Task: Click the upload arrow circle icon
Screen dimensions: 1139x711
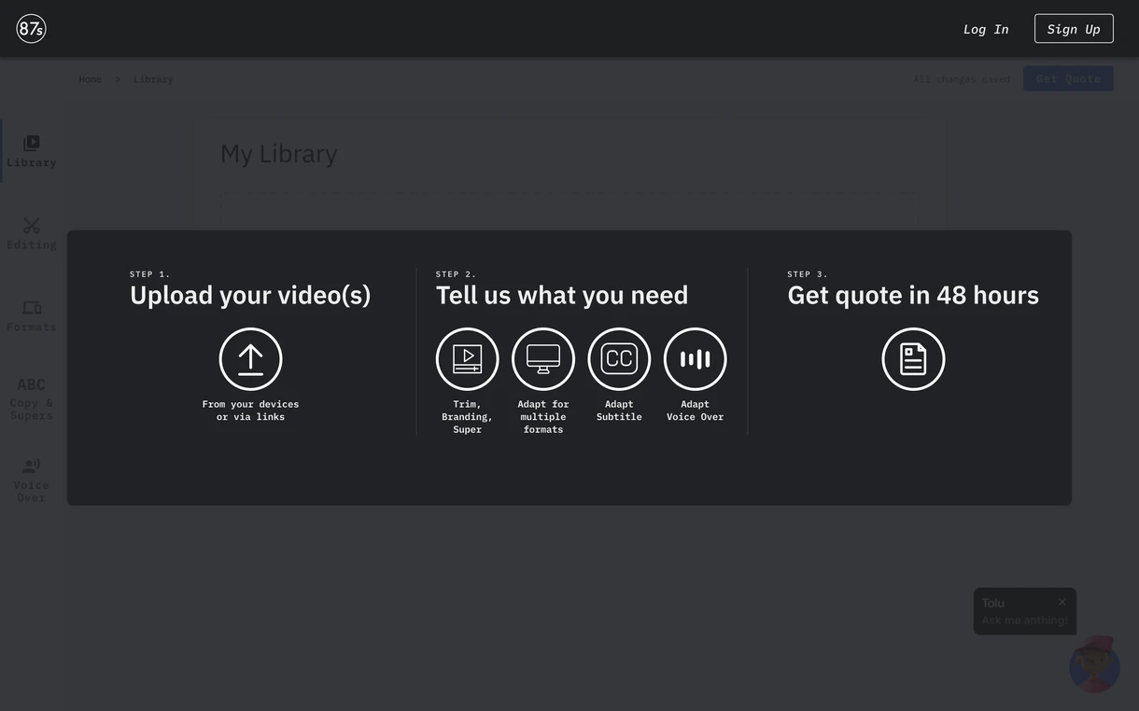Action: (250, 359)
